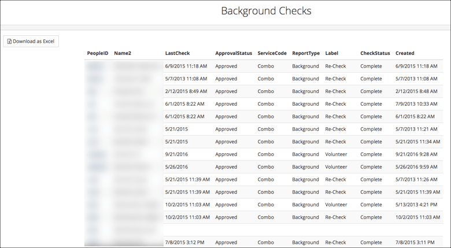Click Created cell 6/1/2015 8:22 AM
451x248 pixels.
pyautogui.click(x=415, y=117)
